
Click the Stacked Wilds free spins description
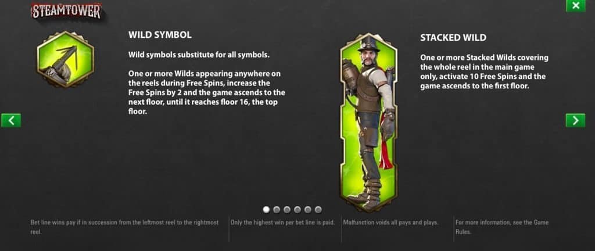point(484,71)
